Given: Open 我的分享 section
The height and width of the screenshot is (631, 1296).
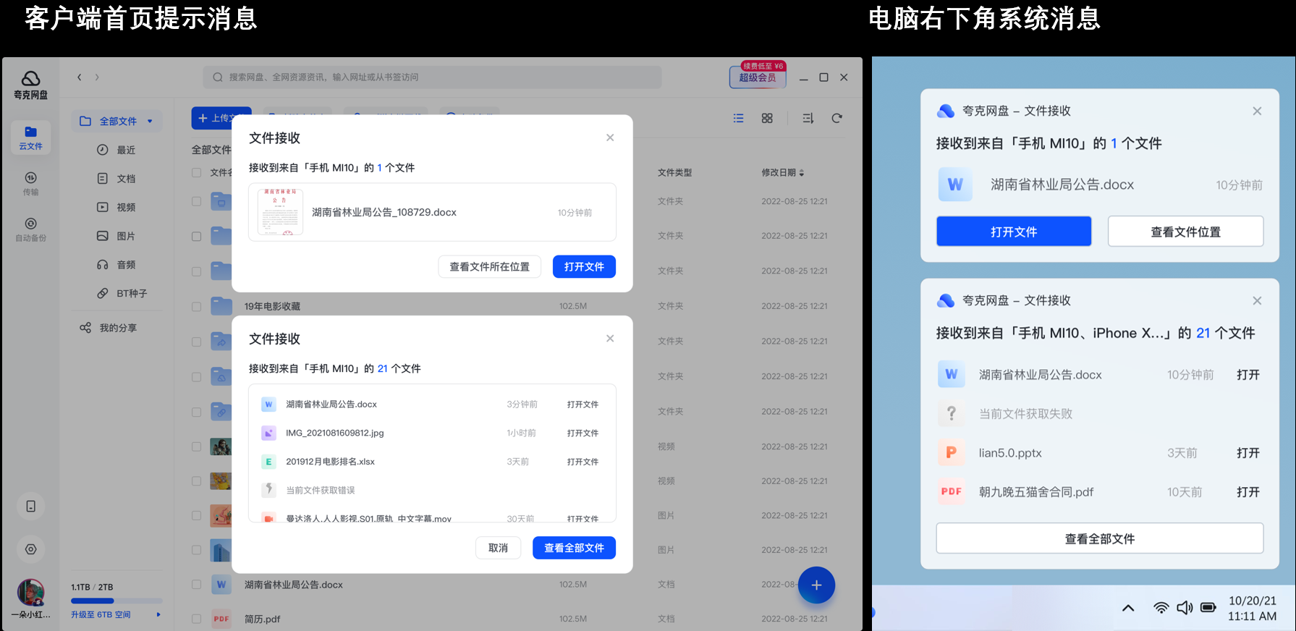Looking at the screenshot, I should click(x=109, y=328).
